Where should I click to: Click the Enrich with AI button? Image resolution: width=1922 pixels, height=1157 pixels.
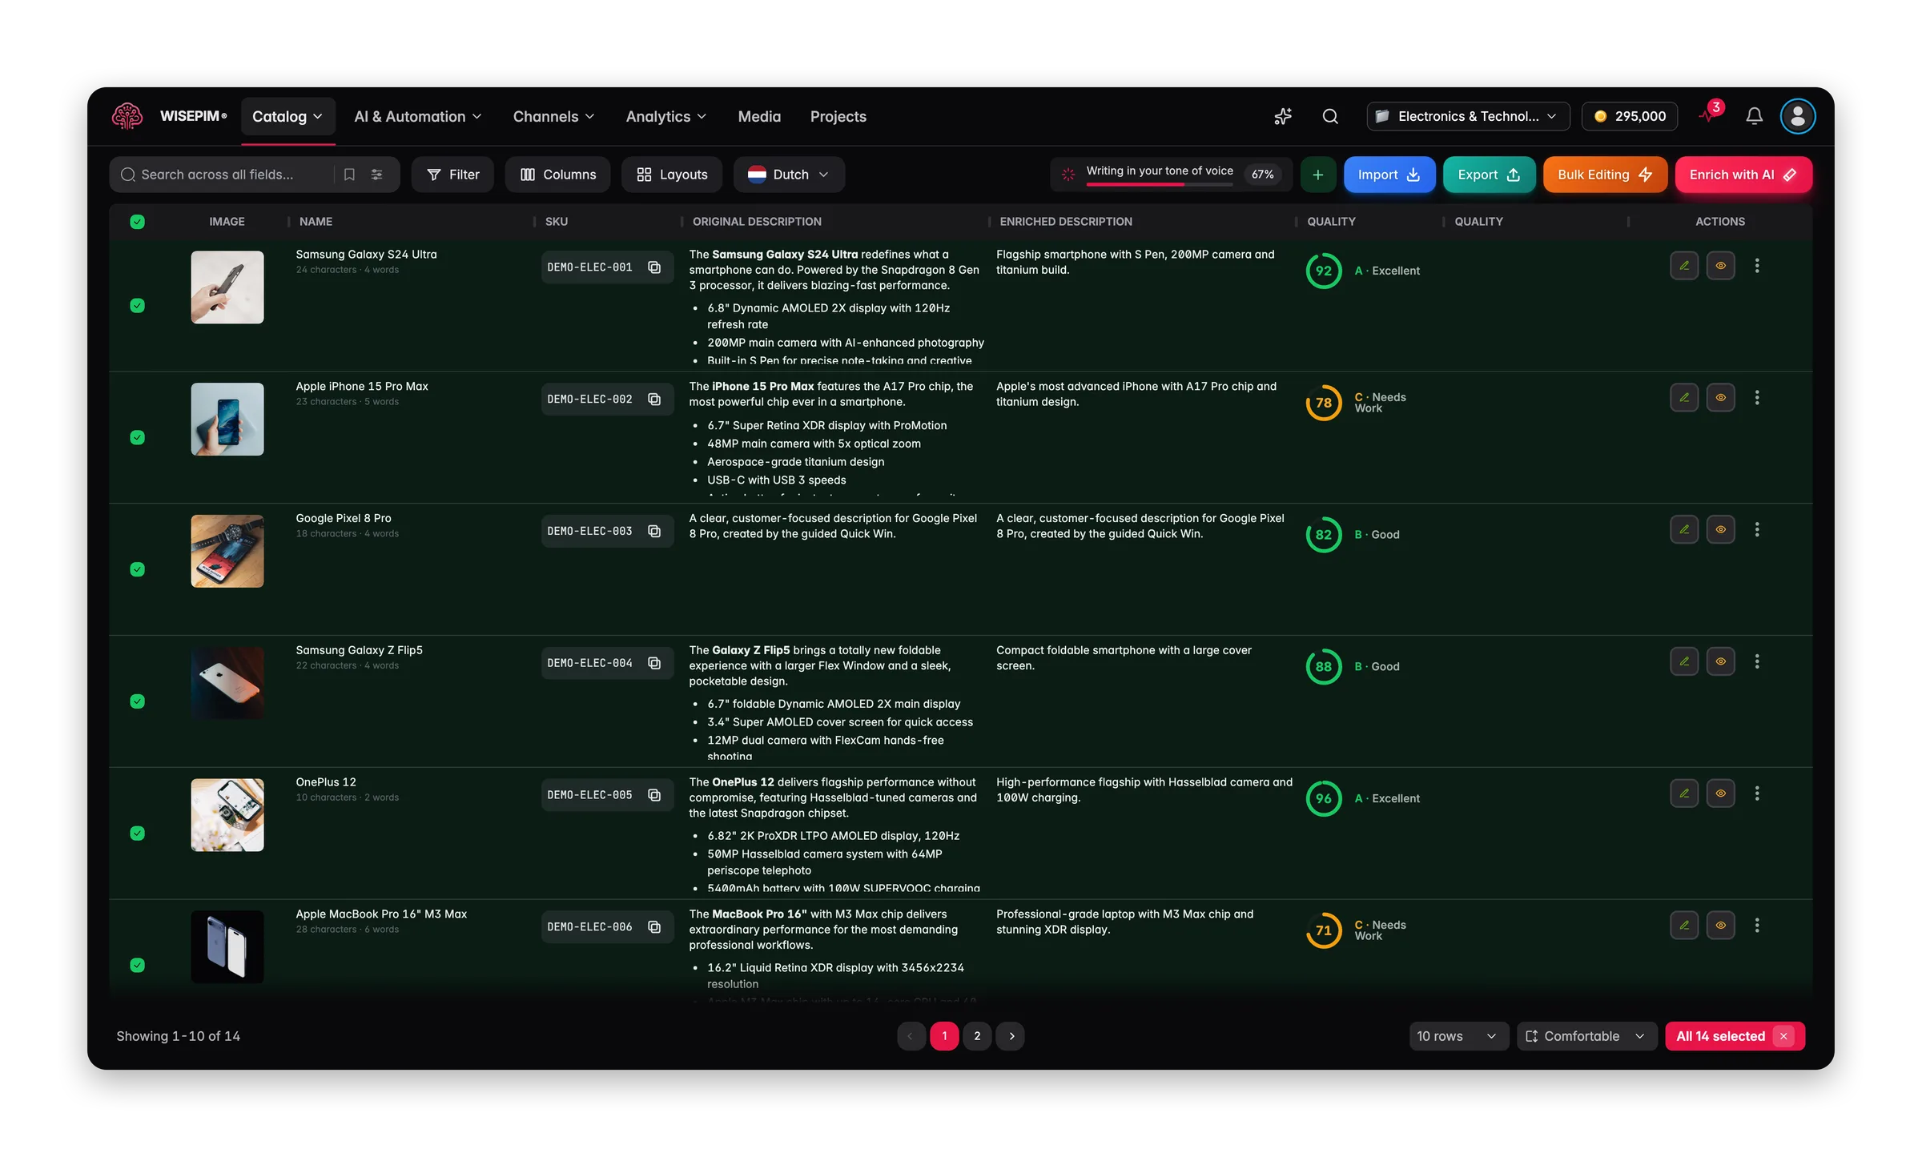coord(1743,175)
